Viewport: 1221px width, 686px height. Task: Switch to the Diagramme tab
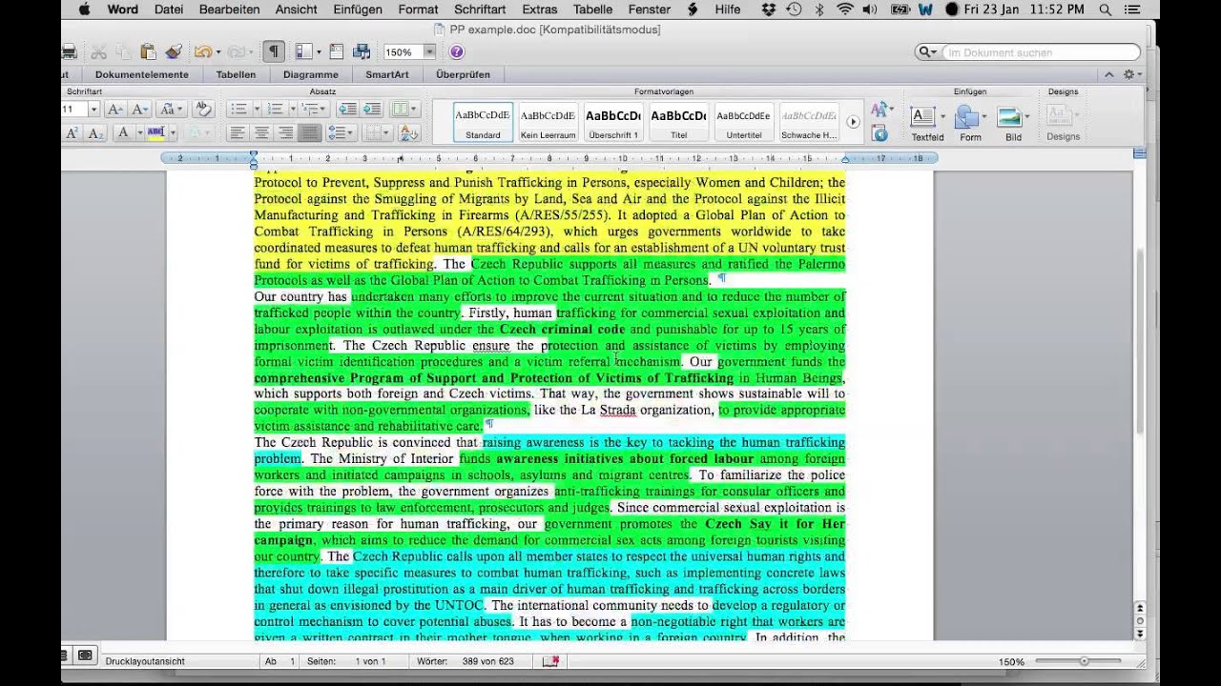(311, 74)
